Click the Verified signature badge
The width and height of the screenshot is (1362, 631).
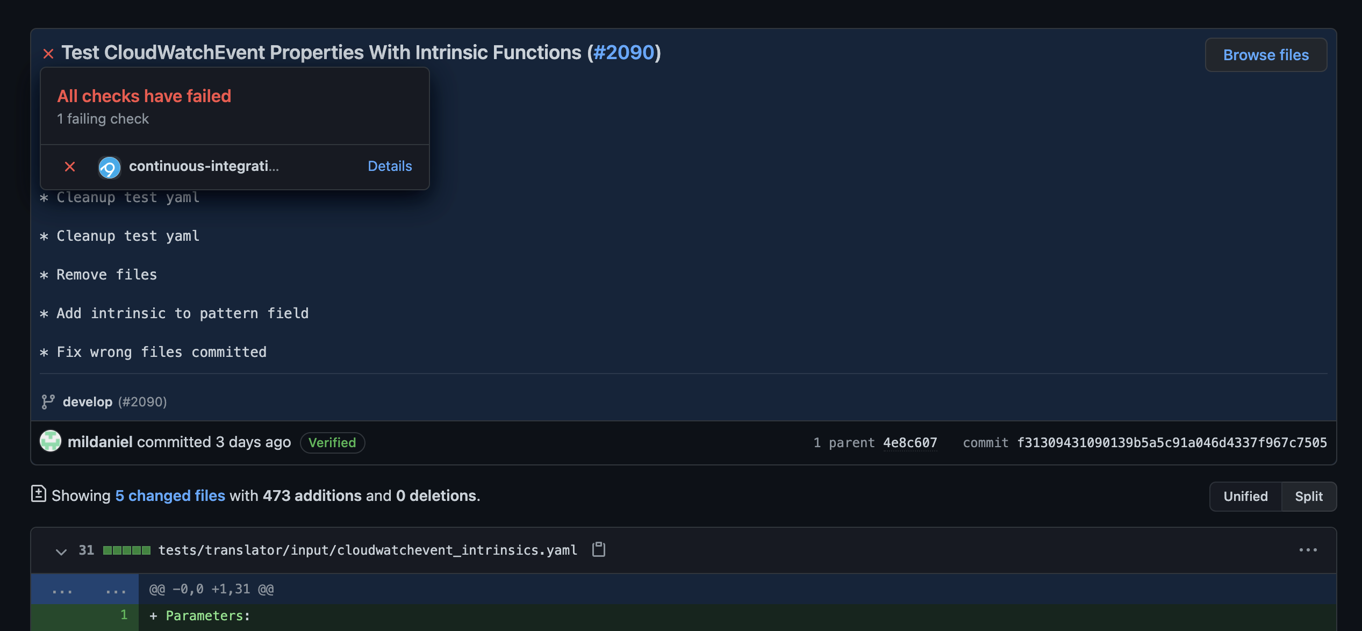332,442
